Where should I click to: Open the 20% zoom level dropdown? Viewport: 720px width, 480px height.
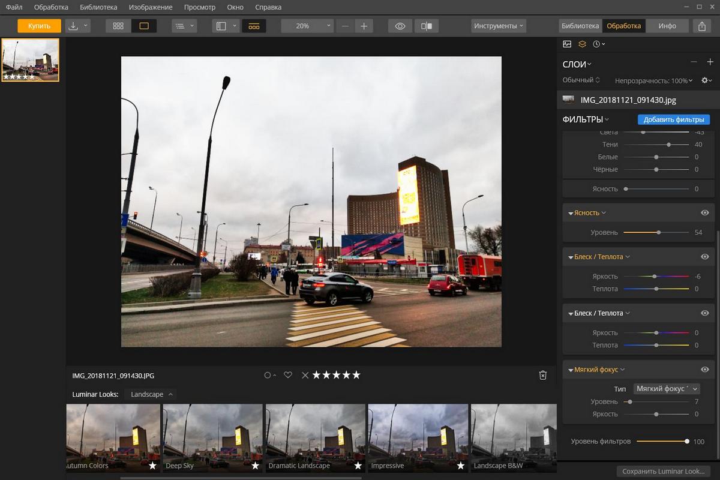307,26
